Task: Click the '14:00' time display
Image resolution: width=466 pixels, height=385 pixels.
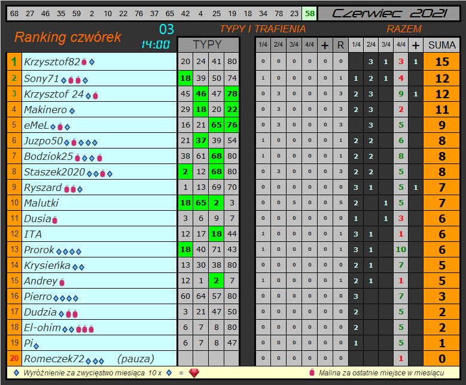Action: [156, 45]
